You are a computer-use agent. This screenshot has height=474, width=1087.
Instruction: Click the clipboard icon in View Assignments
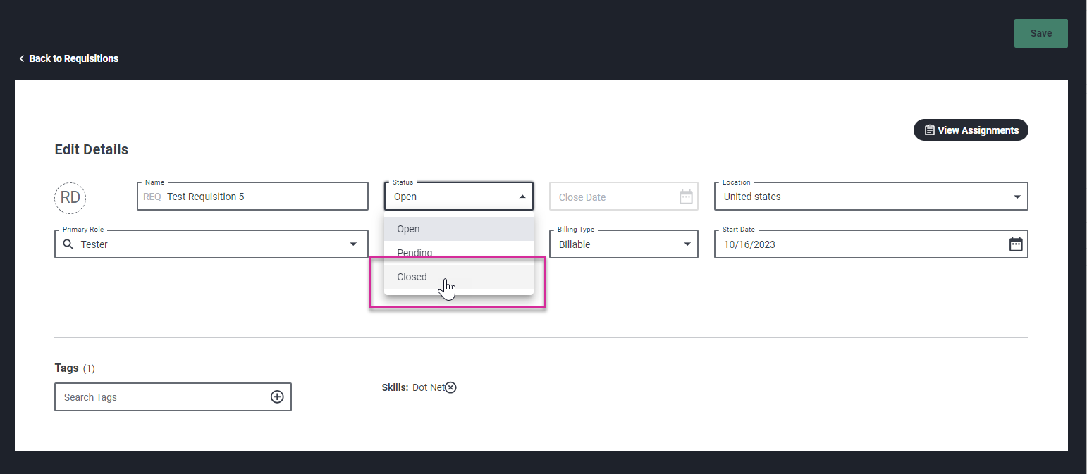pos(930,130)
